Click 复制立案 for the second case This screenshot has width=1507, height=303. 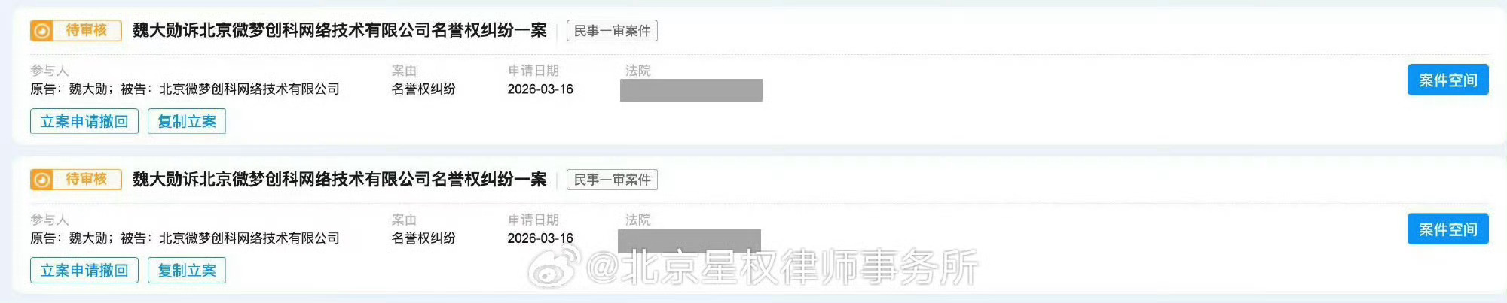pos(187,270)
